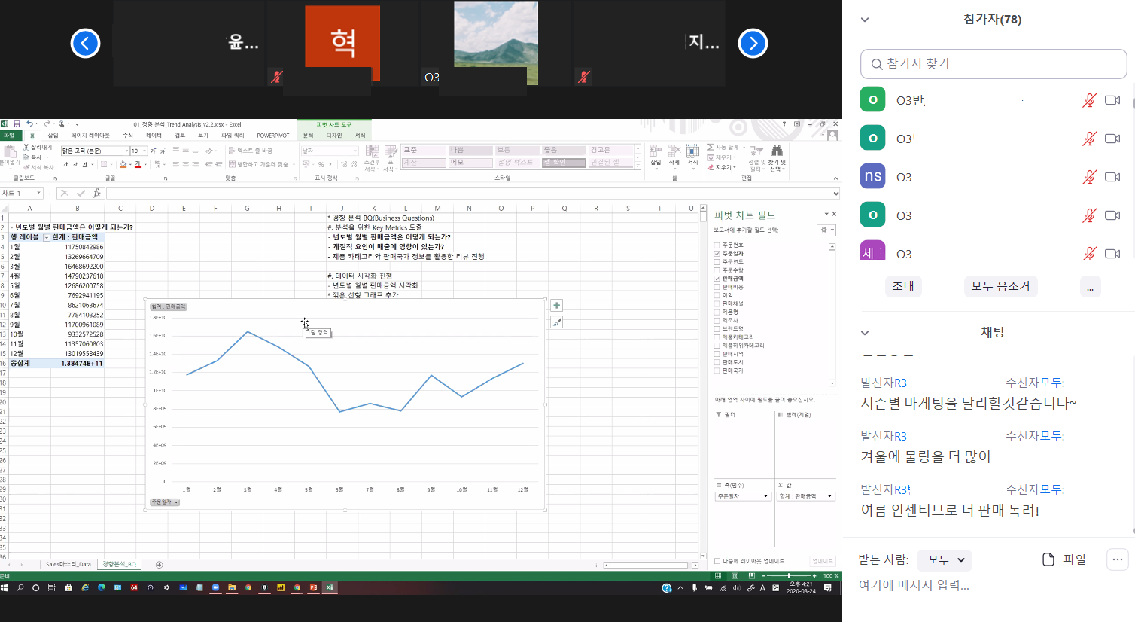Open the 삽입 ribbon tab

click(53, 136)
